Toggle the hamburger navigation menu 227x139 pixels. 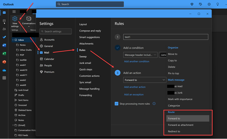click(x=14, y=12)
